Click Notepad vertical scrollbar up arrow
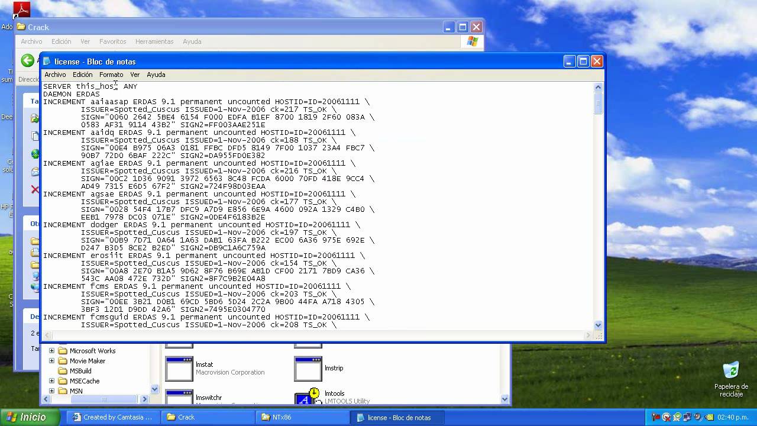This screenshot has height=426, width=757. [x=598, y=87]
